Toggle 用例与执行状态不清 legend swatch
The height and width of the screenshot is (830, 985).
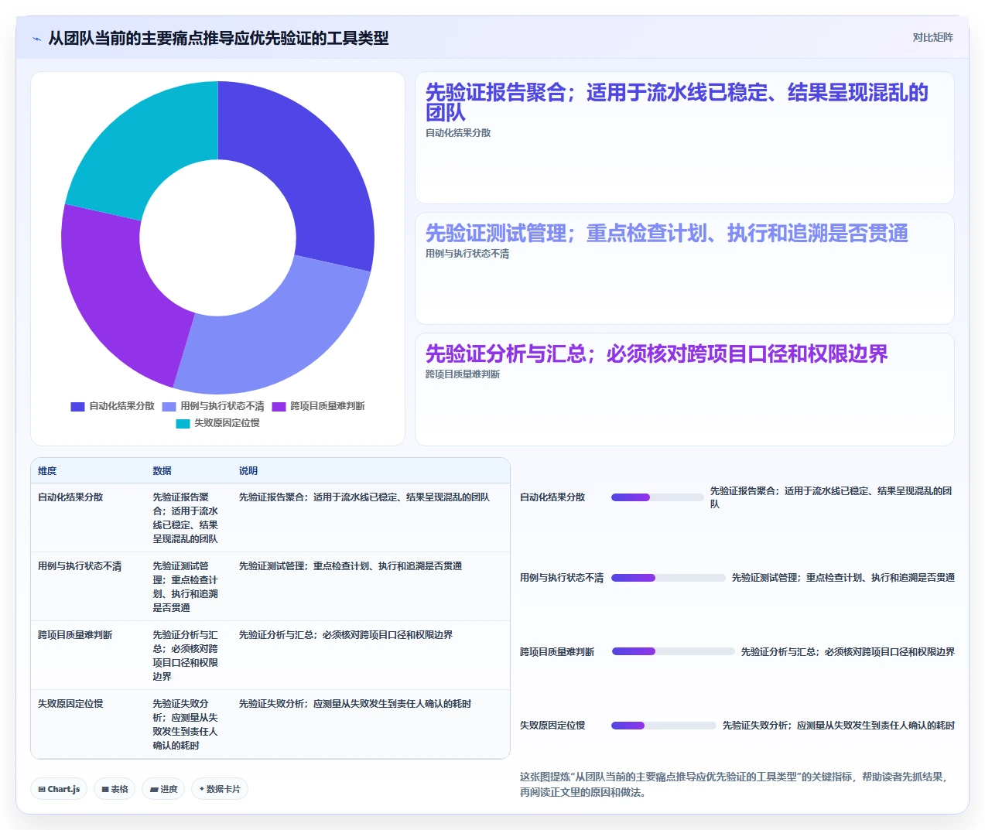pyautogui.click(x=169, y=406)
